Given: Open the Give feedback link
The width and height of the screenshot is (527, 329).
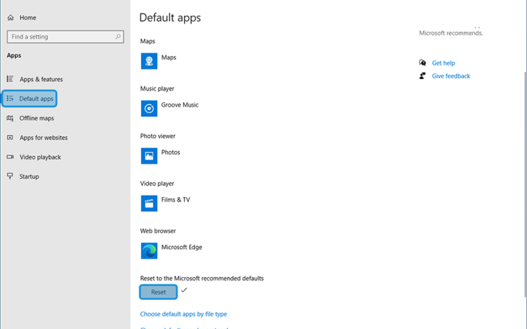Looking at the screenshot, I should click(451, 76).
